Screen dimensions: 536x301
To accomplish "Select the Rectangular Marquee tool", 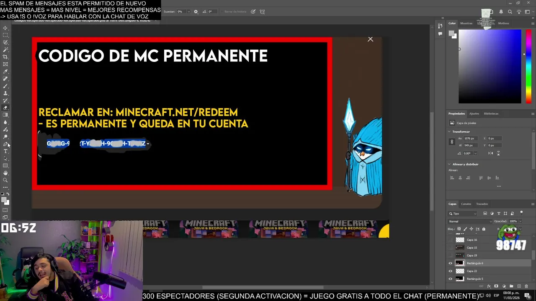I will [x=5, y=35].
